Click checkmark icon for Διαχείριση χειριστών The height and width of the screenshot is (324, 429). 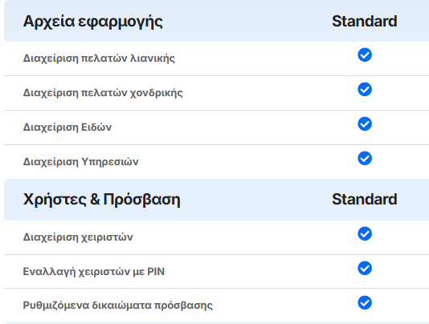click(365, 233)
